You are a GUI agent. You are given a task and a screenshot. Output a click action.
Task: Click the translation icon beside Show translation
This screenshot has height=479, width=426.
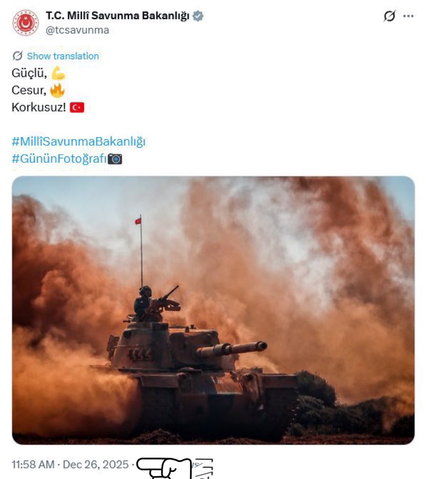click(18, 56)
